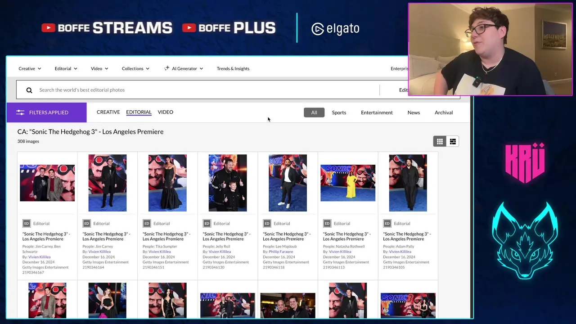Viewport: 576px width, 324px height.
Task: Select the Entertainment category filter
Action: click(377, 112)
